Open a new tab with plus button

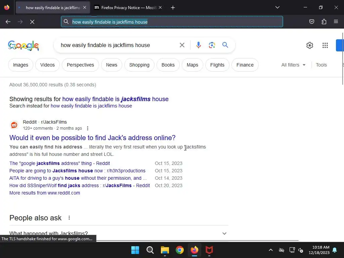(173, 8)
